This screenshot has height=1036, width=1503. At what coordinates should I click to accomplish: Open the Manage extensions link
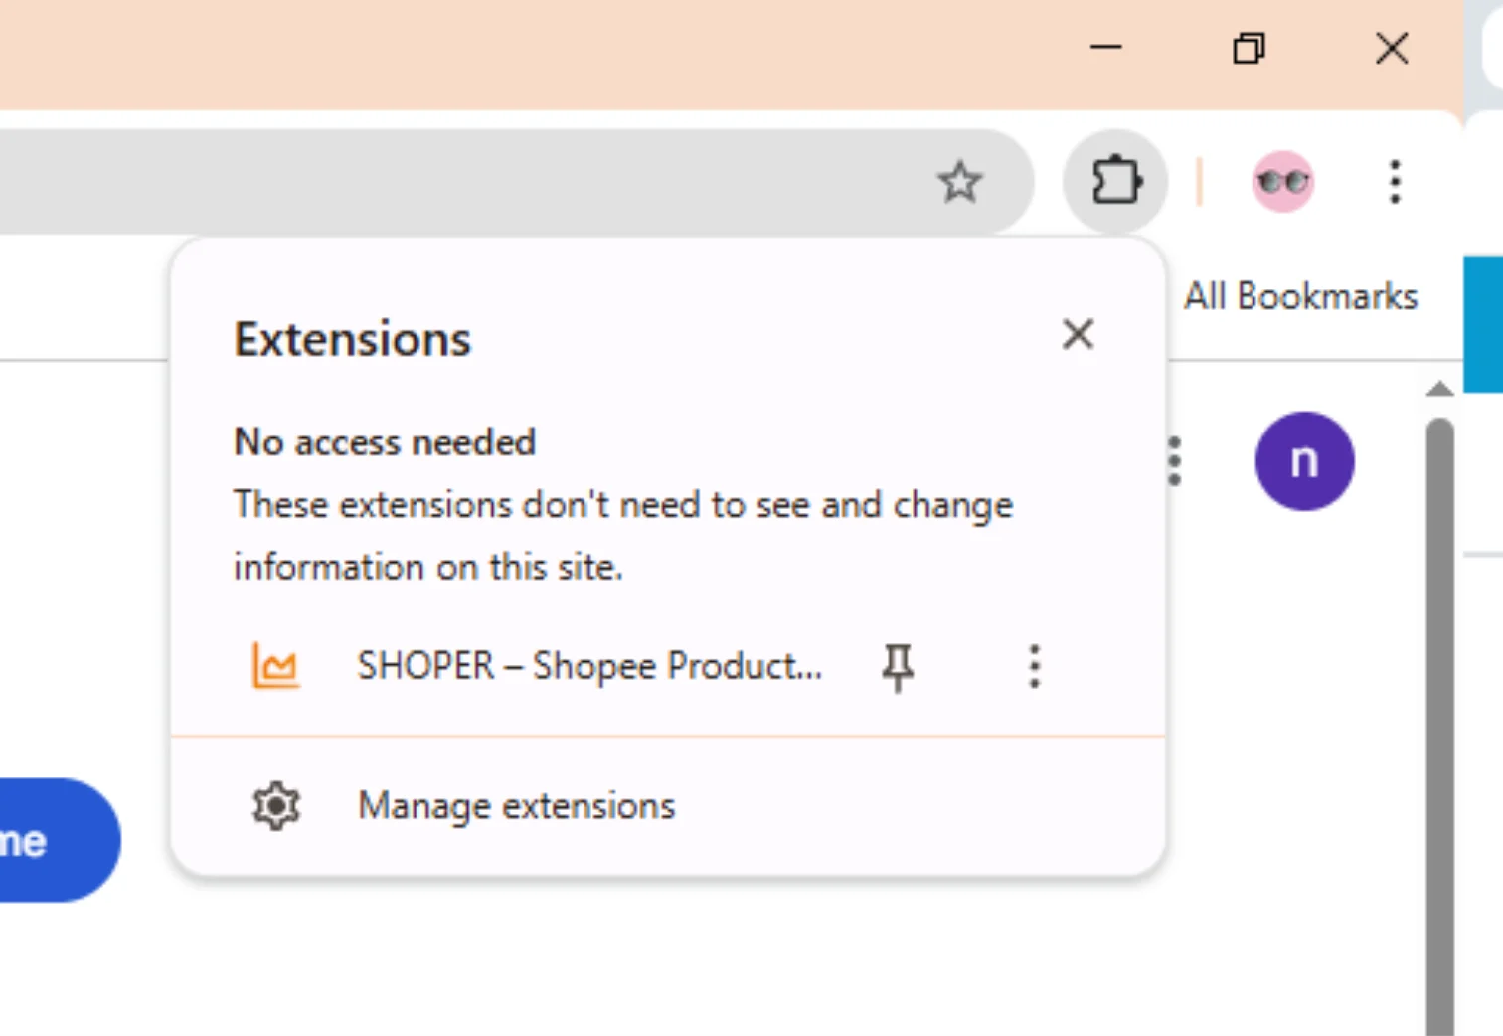pos(516,806)
